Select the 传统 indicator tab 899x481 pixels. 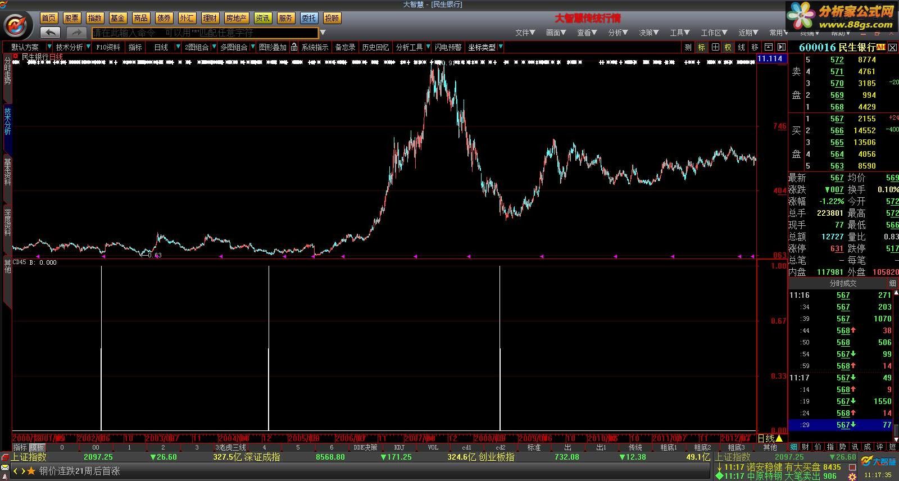(x=635, y=447)
